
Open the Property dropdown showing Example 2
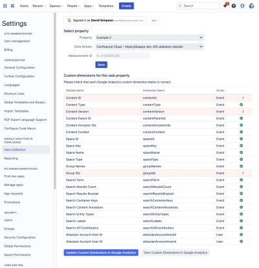150,37
